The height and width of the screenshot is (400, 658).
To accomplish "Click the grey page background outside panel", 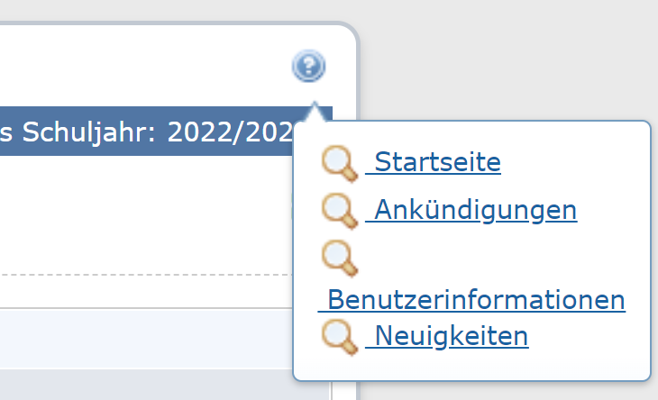I will (x=504, y=55).
